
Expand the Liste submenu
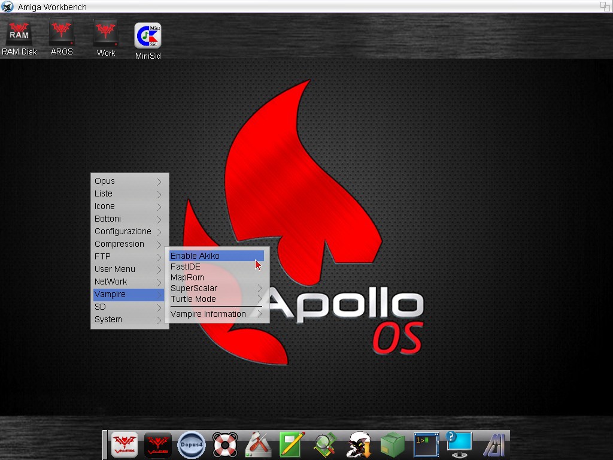point(129,193)
